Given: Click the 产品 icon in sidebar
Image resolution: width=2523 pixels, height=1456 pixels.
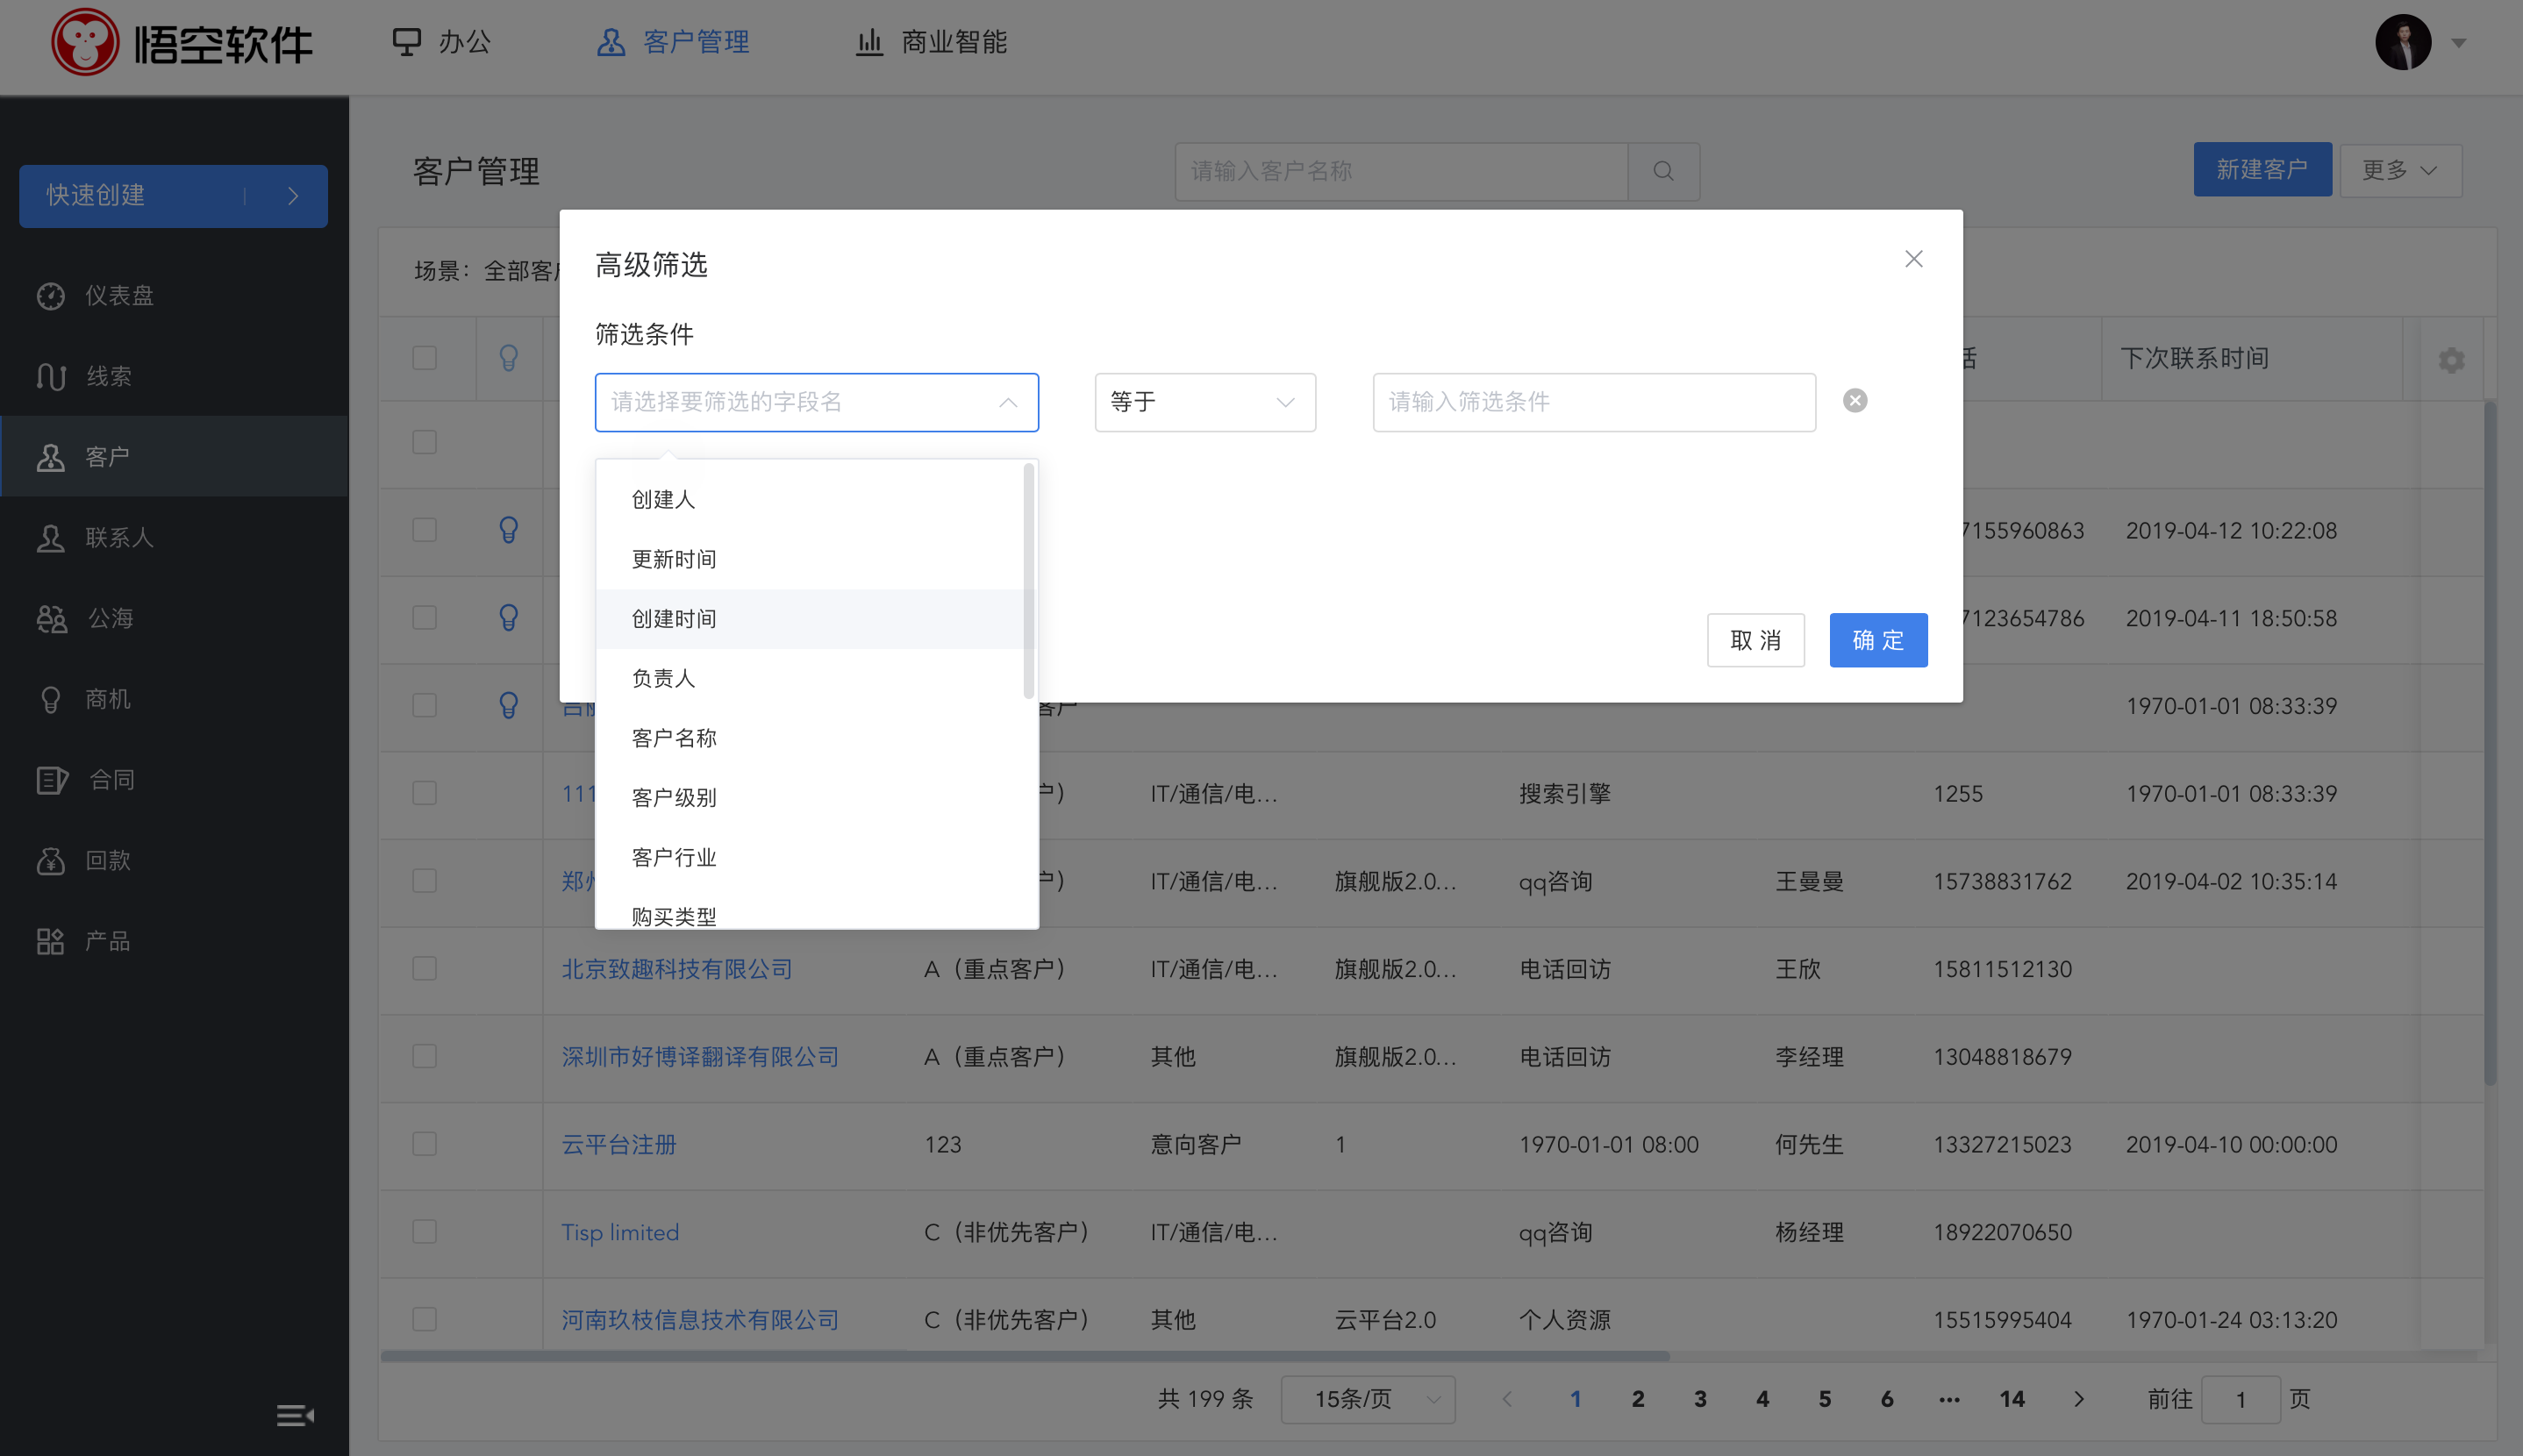Looking at the screenshot, I should [50, 941].
